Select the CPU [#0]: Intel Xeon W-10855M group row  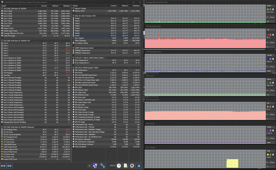tap(36, 8)
